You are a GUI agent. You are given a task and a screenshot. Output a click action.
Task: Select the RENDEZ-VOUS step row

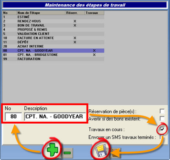53,21
